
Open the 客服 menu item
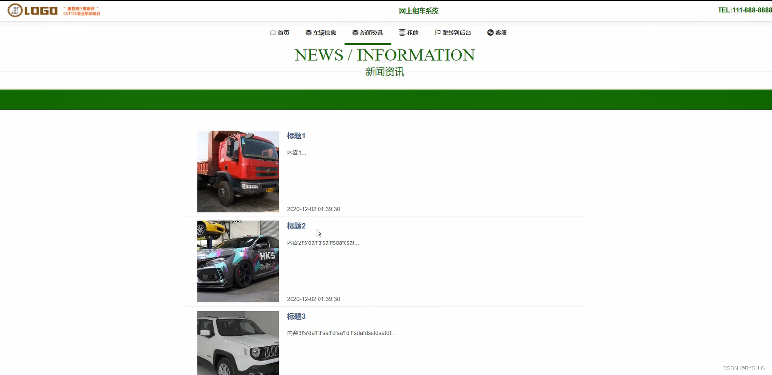tap(497, 33)
